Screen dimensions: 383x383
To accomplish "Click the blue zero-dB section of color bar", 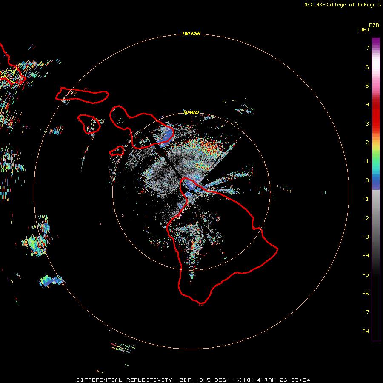I will point(376,182).
